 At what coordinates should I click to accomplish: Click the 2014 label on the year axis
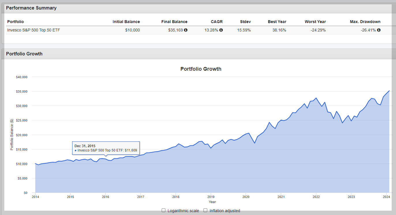[36, 197]
